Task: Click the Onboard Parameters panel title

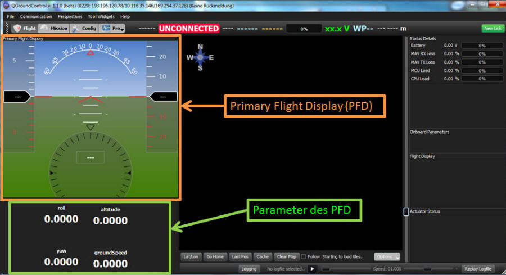Action: pyautogui.click(x=429, y=132)
